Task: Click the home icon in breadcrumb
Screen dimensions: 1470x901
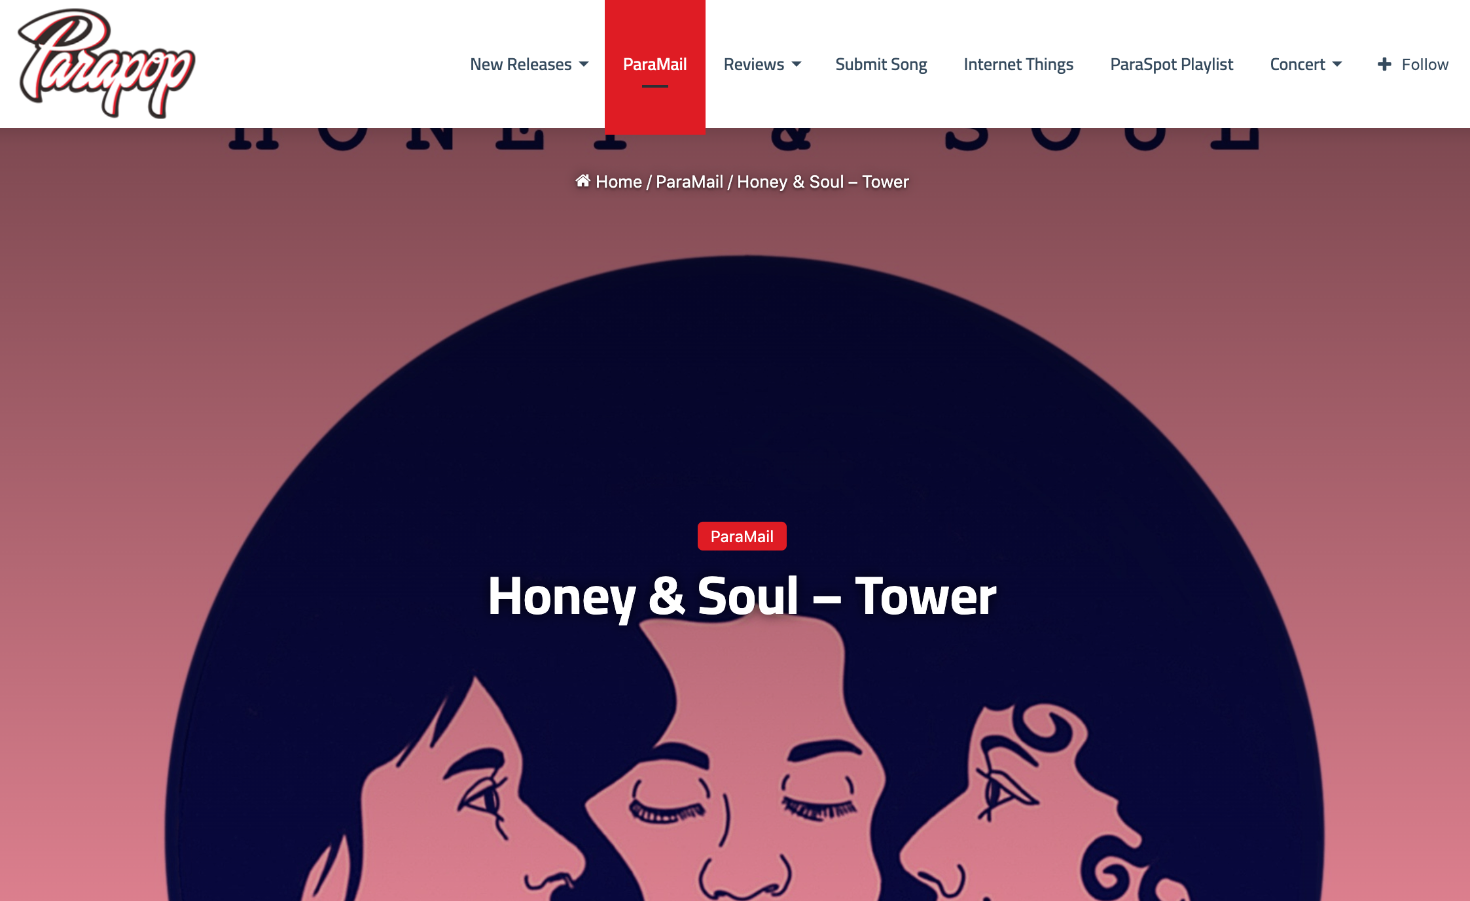Action: (x=583, y=181)
